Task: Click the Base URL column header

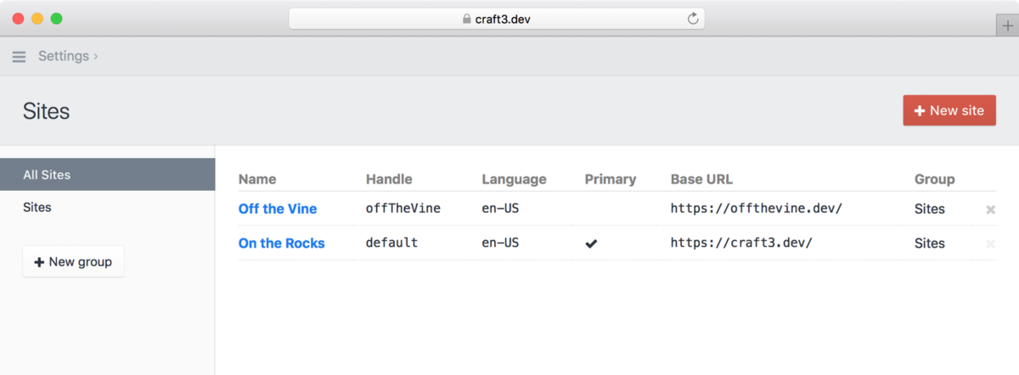Action: (701, 179)
